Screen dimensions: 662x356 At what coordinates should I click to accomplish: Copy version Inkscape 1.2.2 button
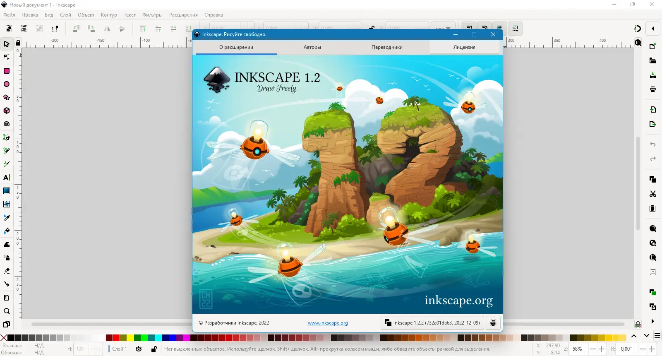432,323
